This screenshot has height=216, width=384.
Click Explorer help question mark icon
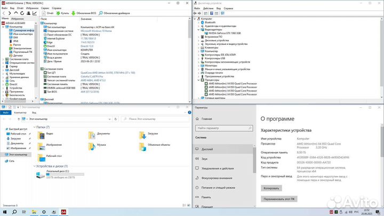pos(189,113)
